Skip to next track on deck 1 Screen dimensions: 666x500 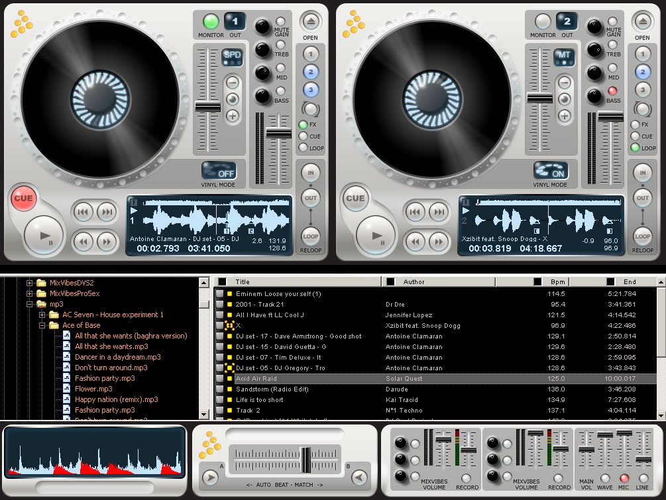[107, 211]
